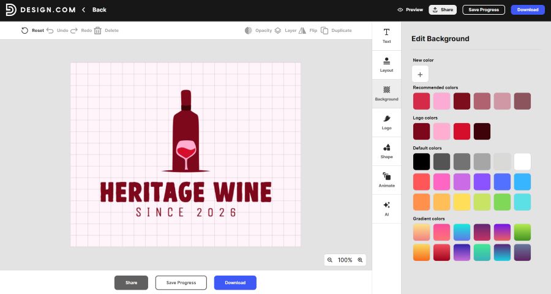Image resolution: width=551 pixels, height=294 pixels.
Task: Click the bottom blue Download button
Action: click(x=235, y=283)
